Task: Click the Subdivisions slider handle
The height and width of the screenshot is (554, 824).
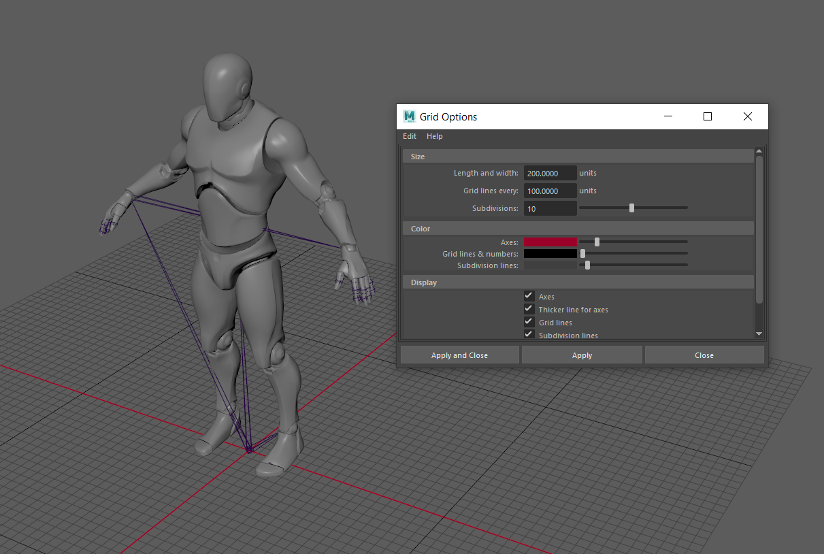Action: pos(632,208)
